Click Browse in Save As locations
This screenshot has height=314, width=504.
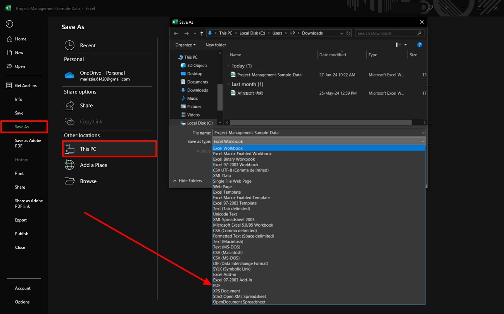coord(108,181)
